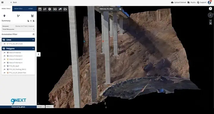Screen dimensions: 214x114
Task: Go back using the Back button
Action: tap(14, 2)
